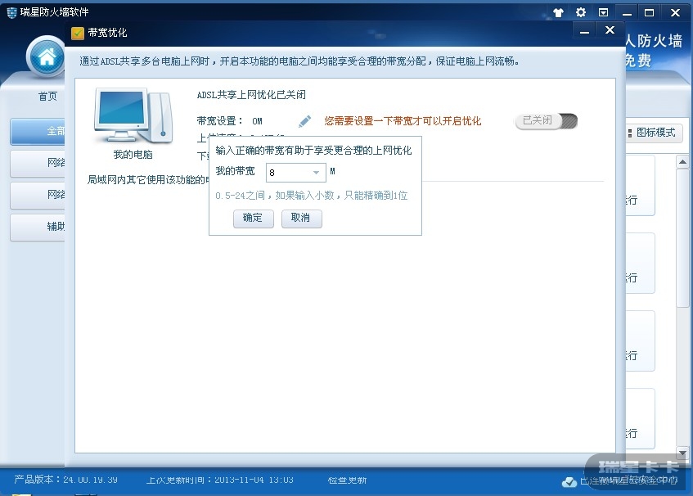Click the ADSL共享上网优化已关闭 status text
693x496 pixels.
tap(251, 95)
